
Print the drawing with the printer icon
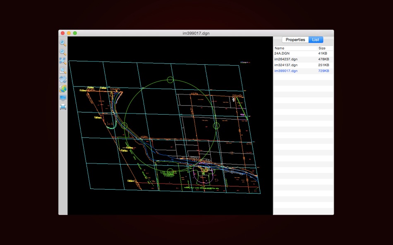[63, 107]
